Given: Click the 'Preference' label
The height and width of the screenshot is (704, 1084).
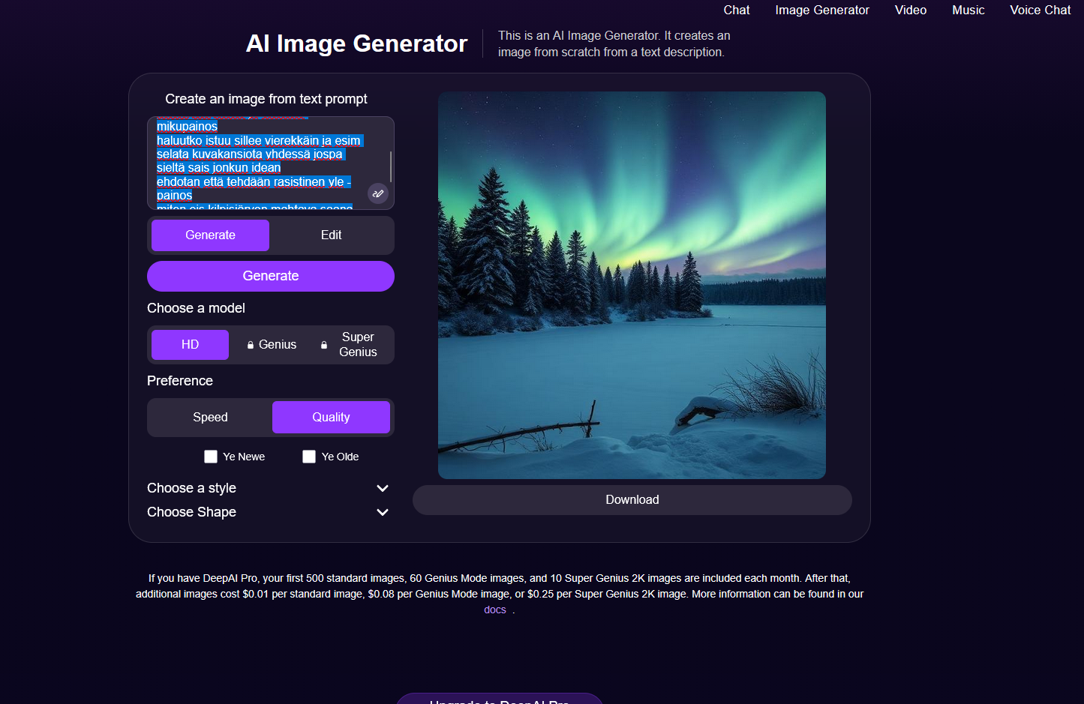Looking at the screenshot, I should tap(180, 381).
